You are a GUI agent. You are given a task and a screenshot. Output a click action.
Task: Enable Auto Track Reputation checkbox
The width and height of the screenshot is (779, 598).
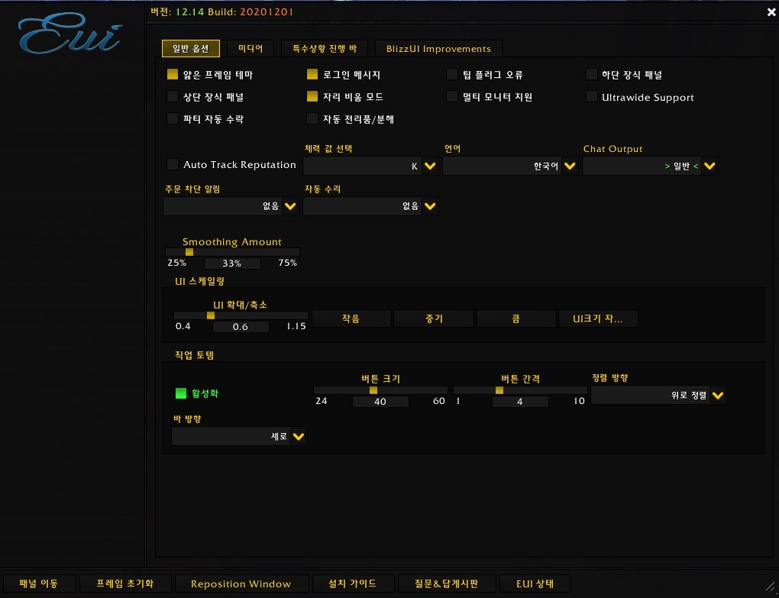[173, 164]
